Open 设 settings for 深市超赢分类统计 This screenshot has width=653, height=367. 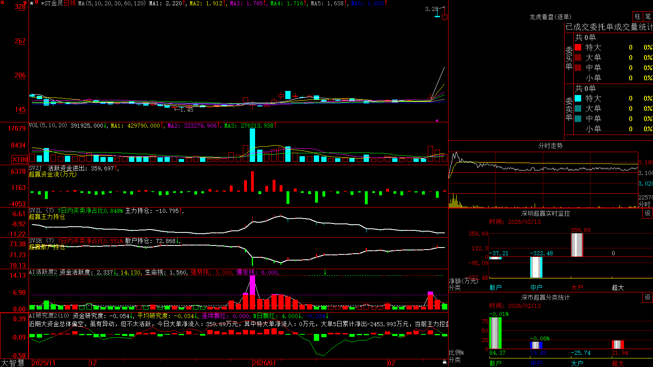648,297
